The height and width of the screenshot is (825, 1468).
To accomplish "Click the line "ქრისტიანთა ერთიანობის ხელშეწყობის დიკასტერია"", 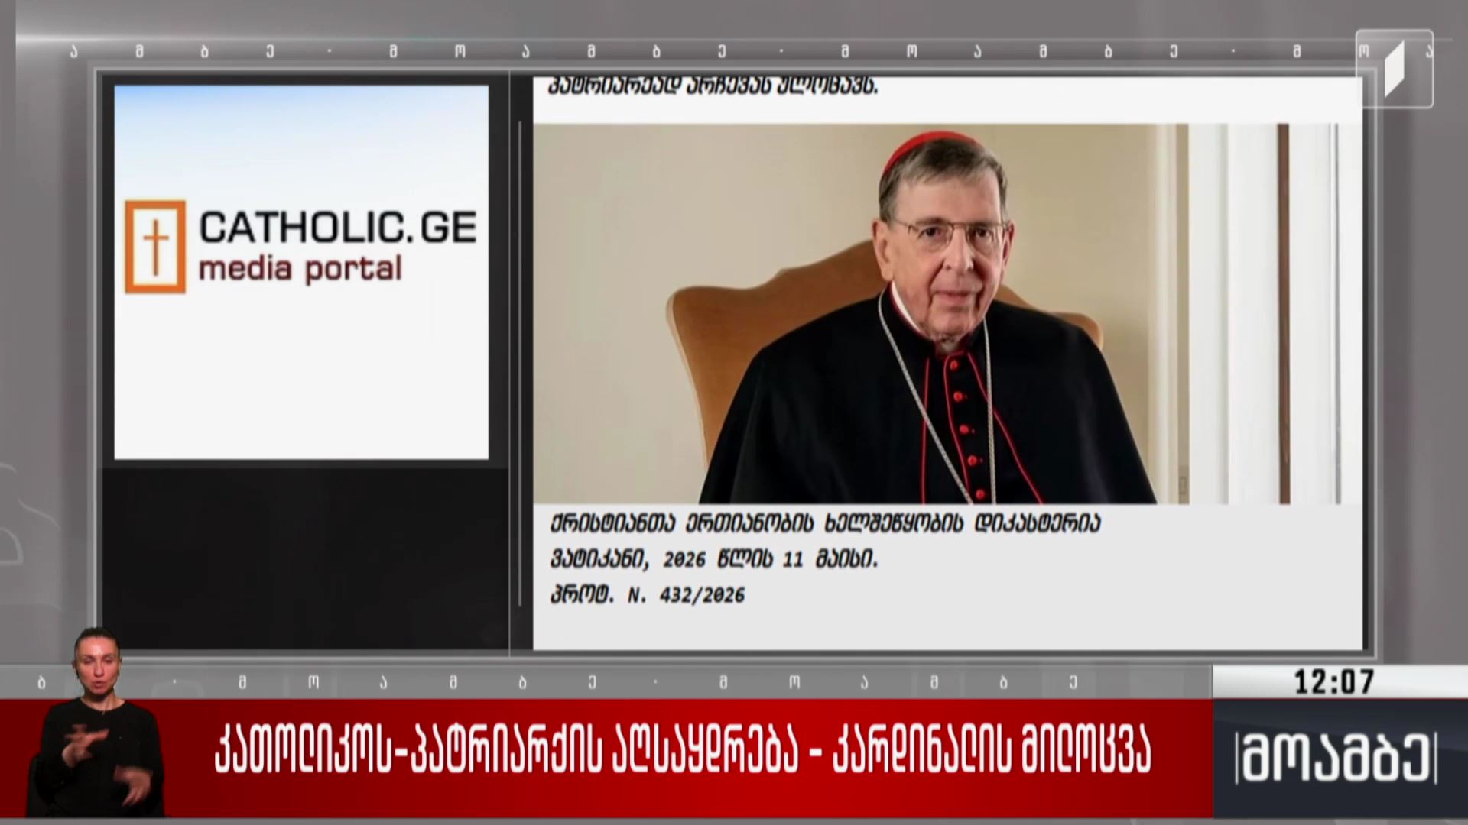I will (x=825, y=524).
